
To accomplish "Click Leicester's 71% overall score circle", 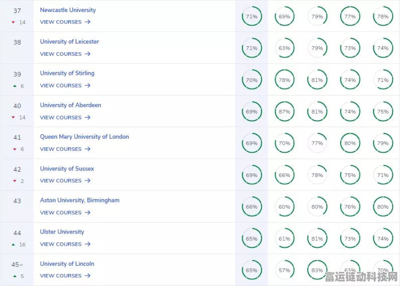I will pos(252,48).
